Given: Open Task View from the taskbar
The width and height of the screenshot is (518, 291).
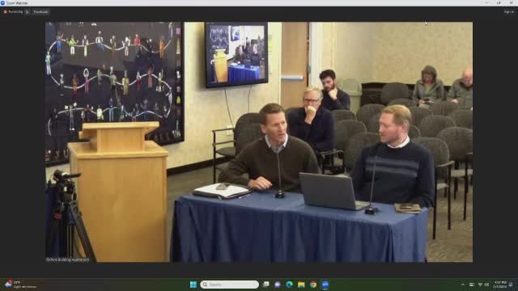Looking at the screenshot, I should [x=266, y=285].
